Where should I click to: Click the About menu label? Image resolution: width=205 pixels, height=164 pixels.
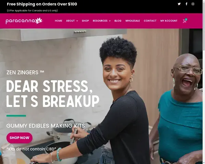point(70,21)
